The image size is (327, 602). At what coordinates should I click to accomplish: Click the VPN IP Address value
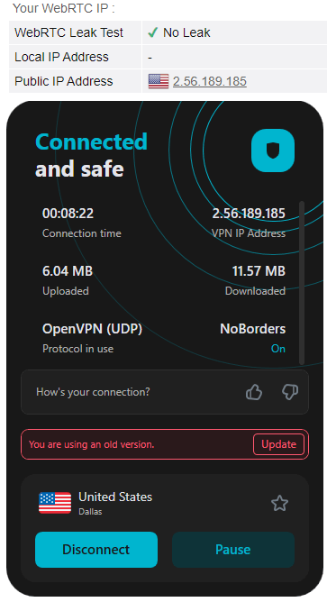pos(249,214)
